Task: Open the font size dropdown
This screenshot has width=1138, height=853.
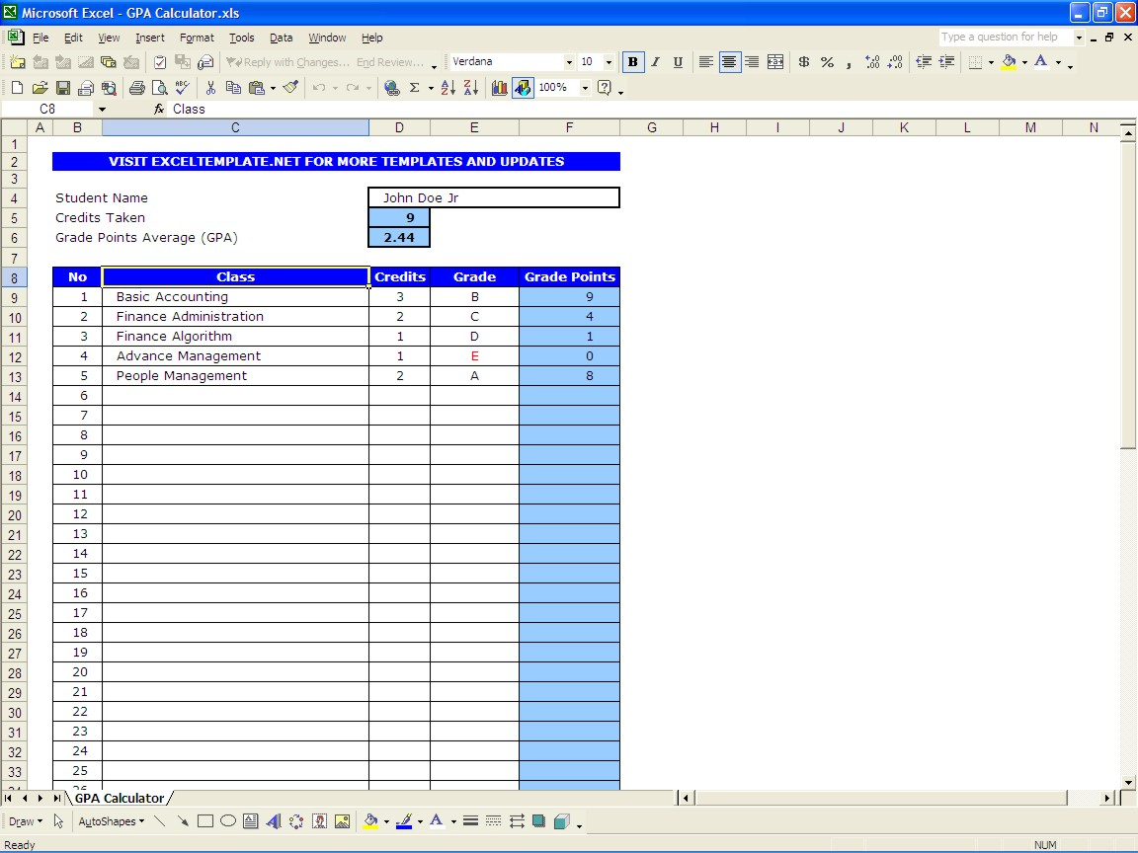Action: click(609, 62)
